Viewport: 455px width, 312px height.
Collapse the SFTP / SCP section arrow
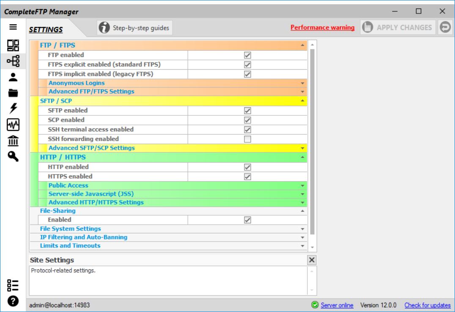click(302, 100)
